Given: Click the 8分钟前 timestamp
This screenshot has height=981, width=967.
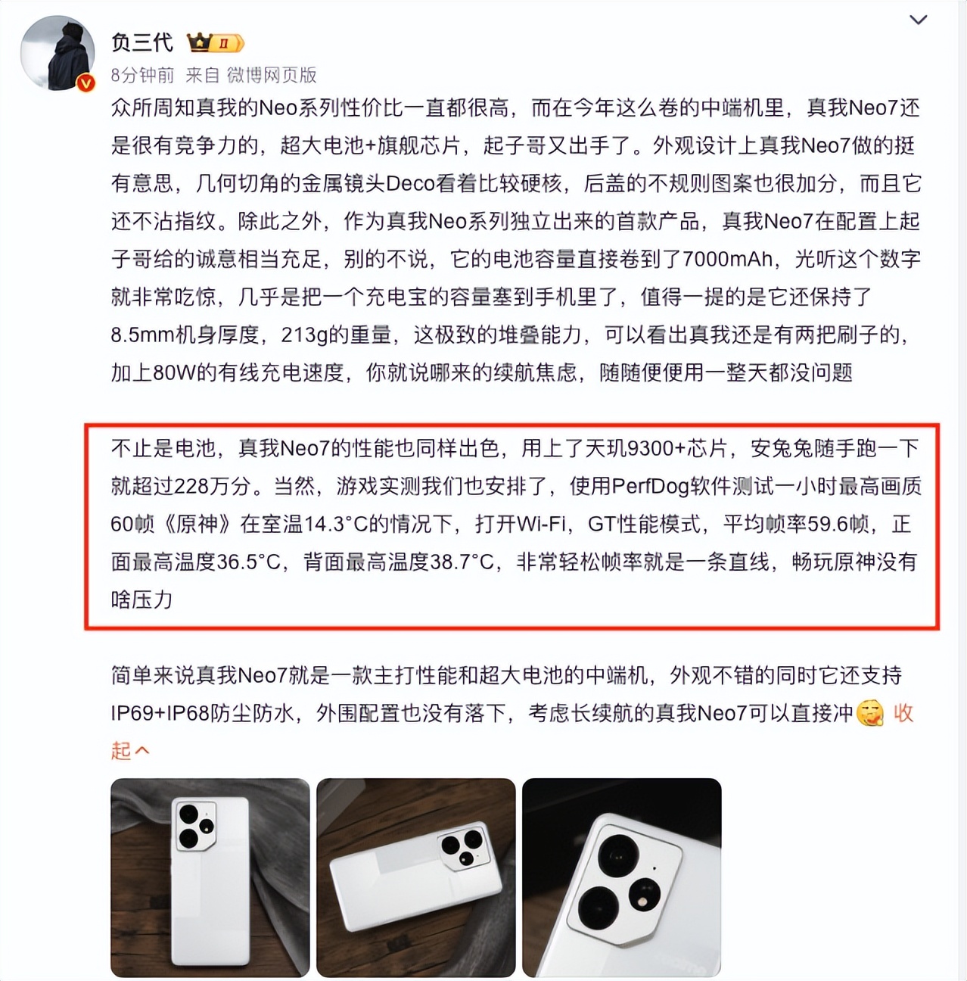Looking at the screenshot, I should 142,75.
